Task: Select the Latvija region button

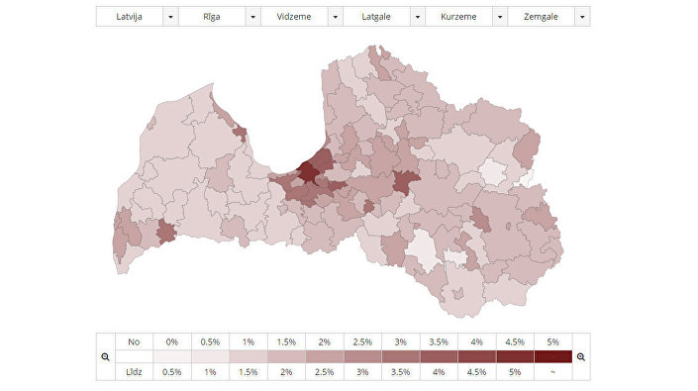Action: [x=129, y=17]
